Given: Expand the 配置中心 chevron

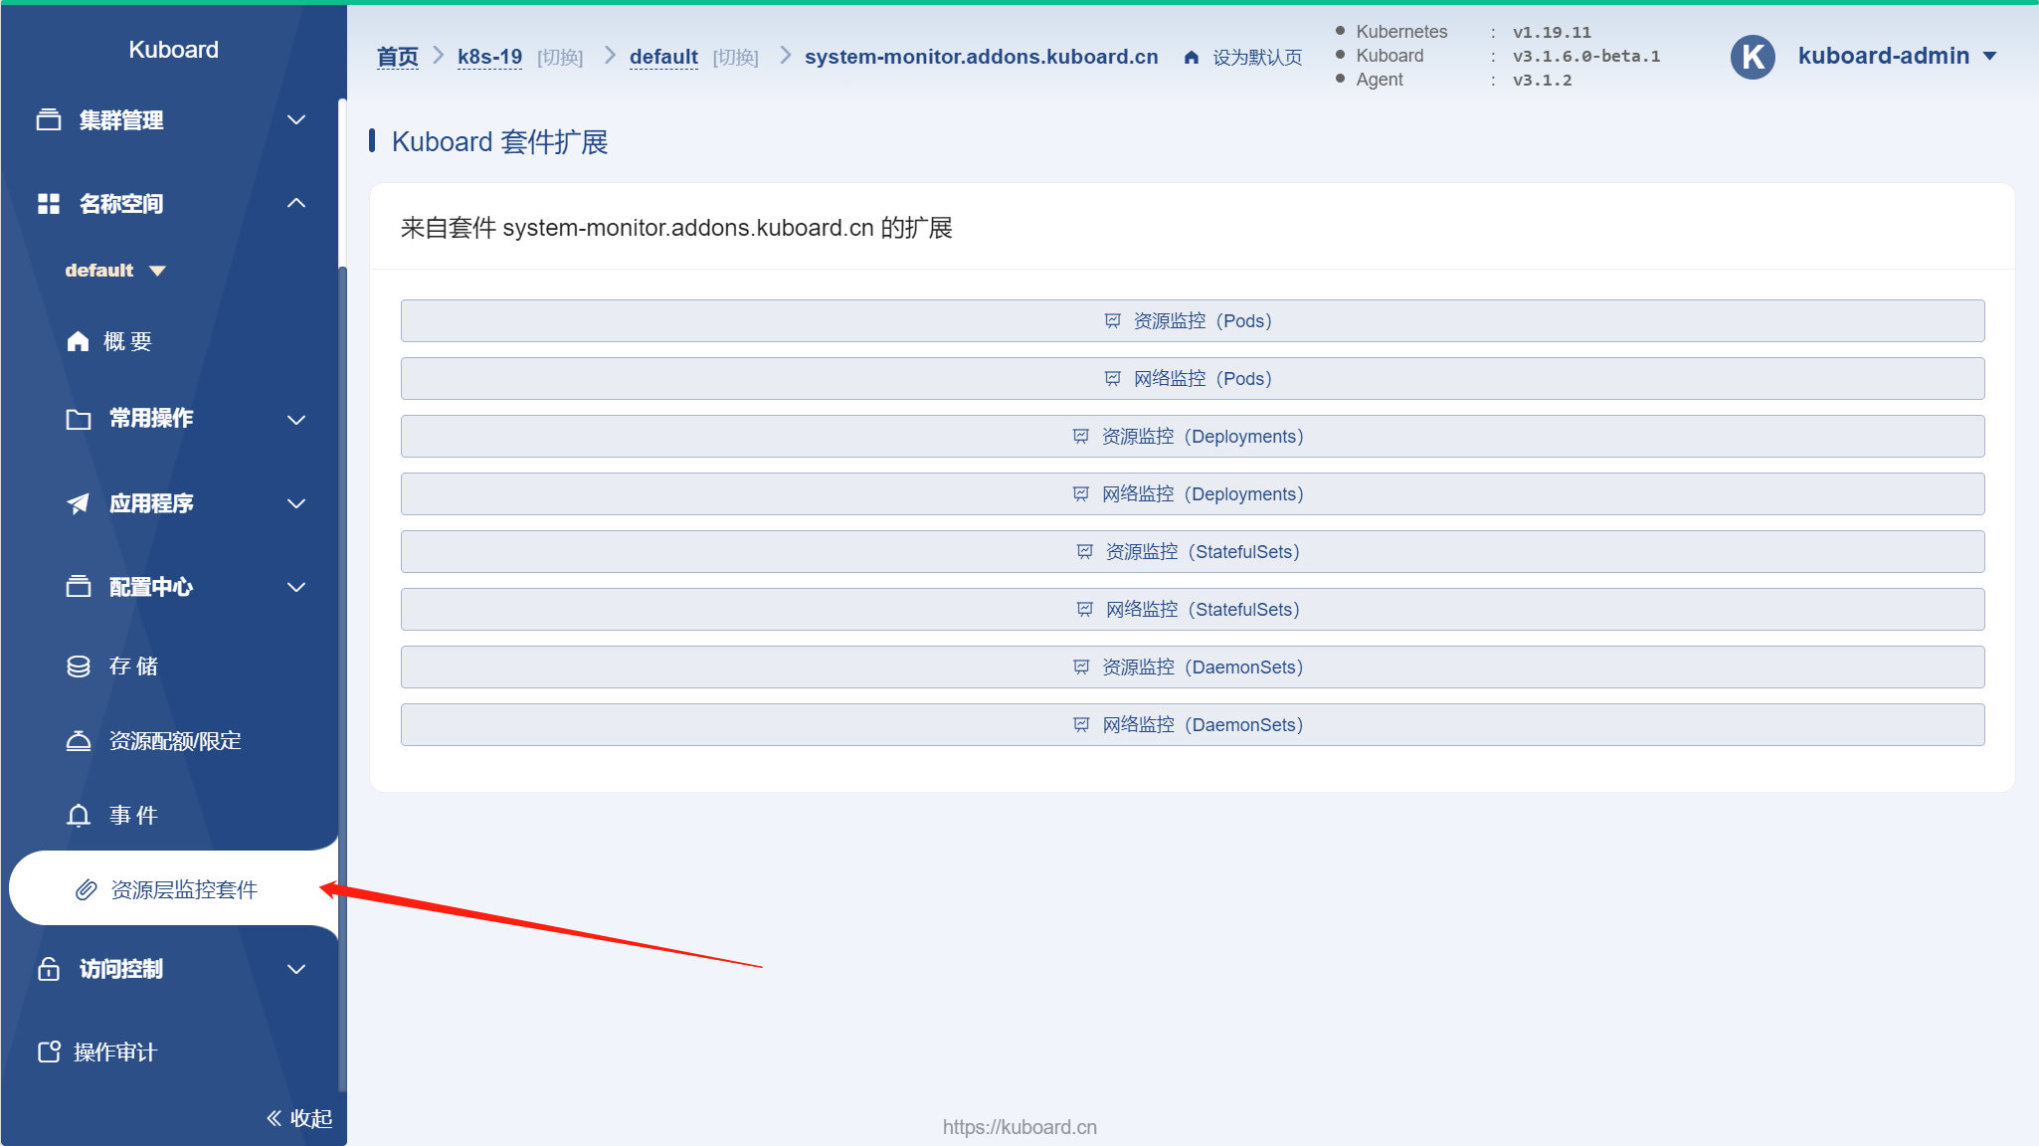Looking at the screenshot, I should (x=296, y=587).
